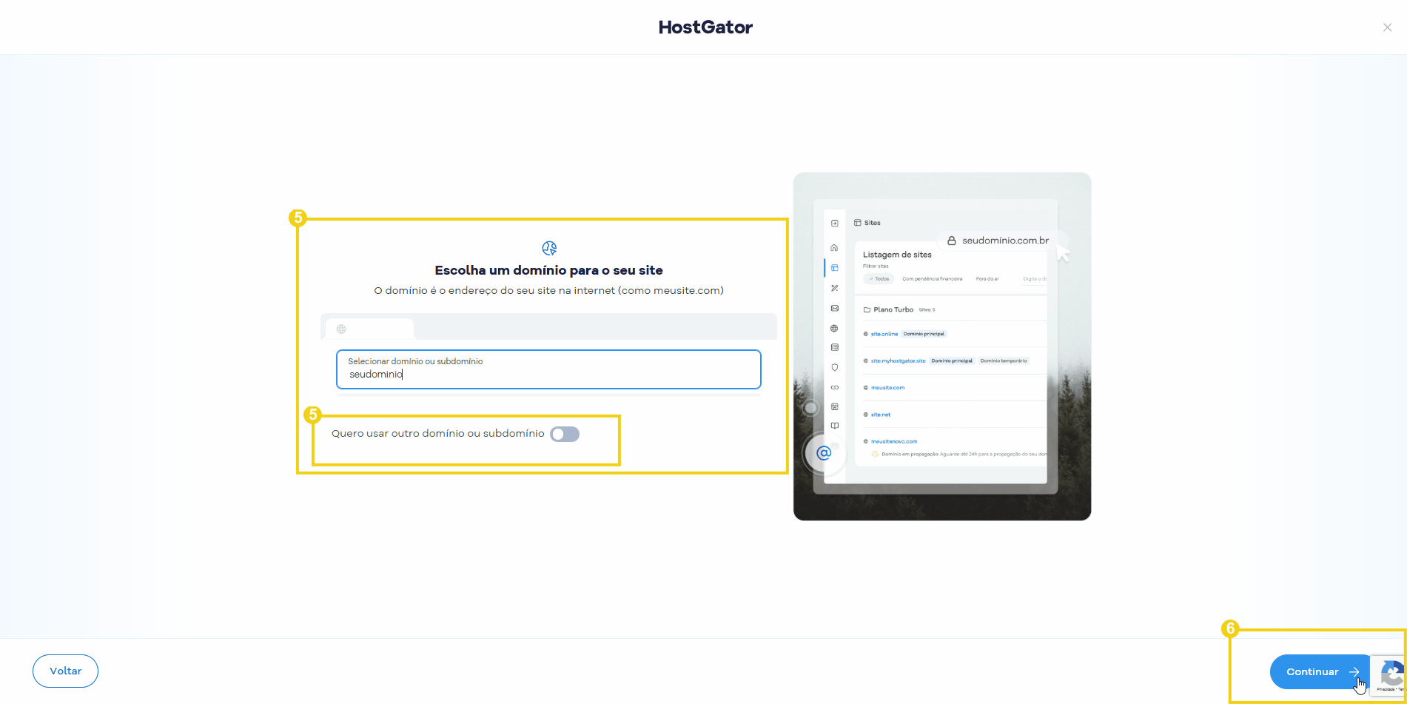Image resolution: width=1407 pixels, height=704 pixels.
Task: Click the Continuar button
Action: [1321, 671]
